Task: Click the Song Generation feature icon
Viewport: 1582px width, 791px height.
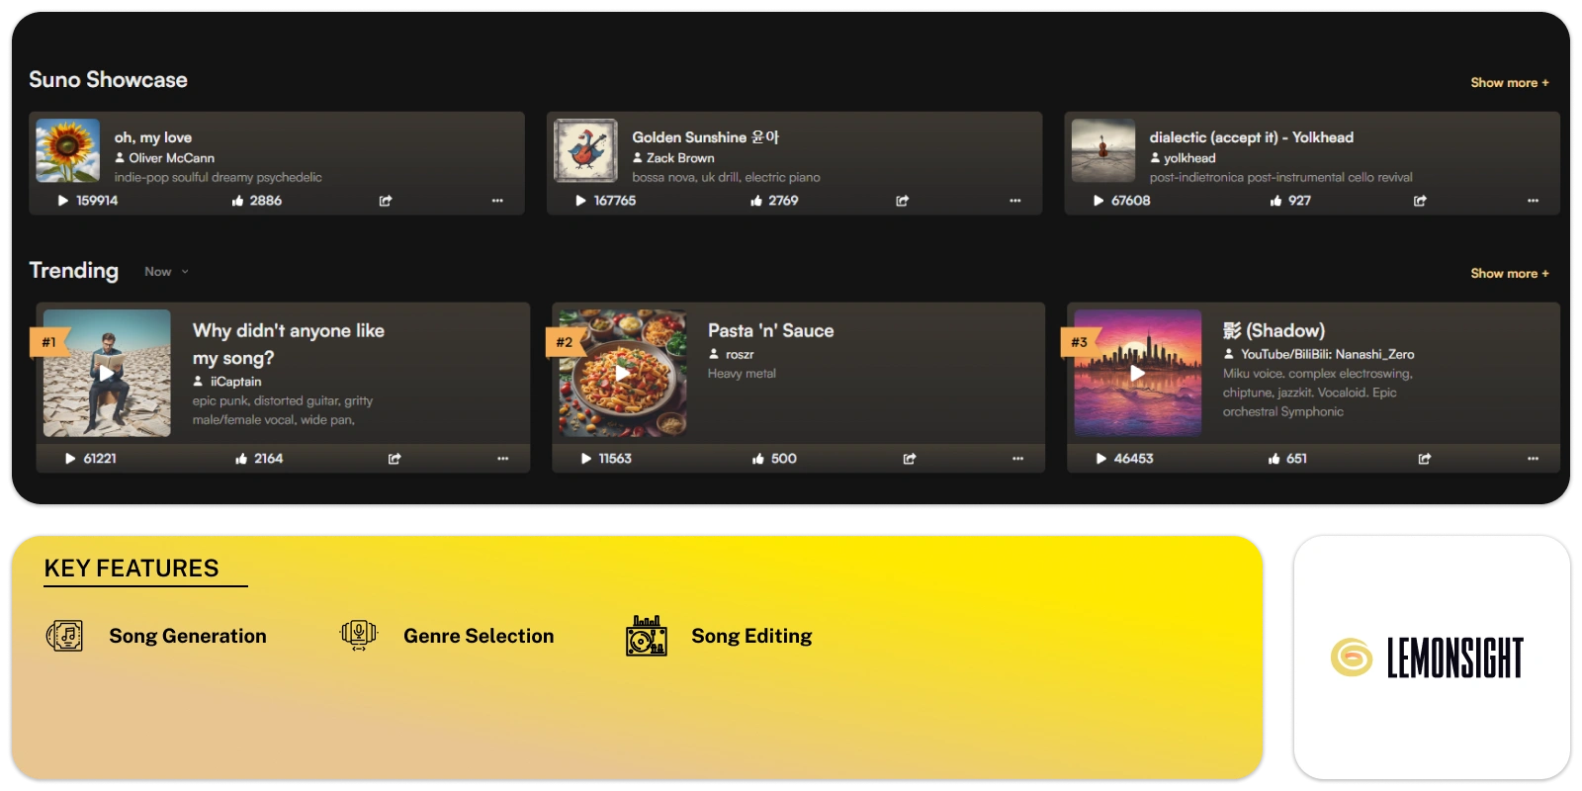Action: click(x=65, y=636)
